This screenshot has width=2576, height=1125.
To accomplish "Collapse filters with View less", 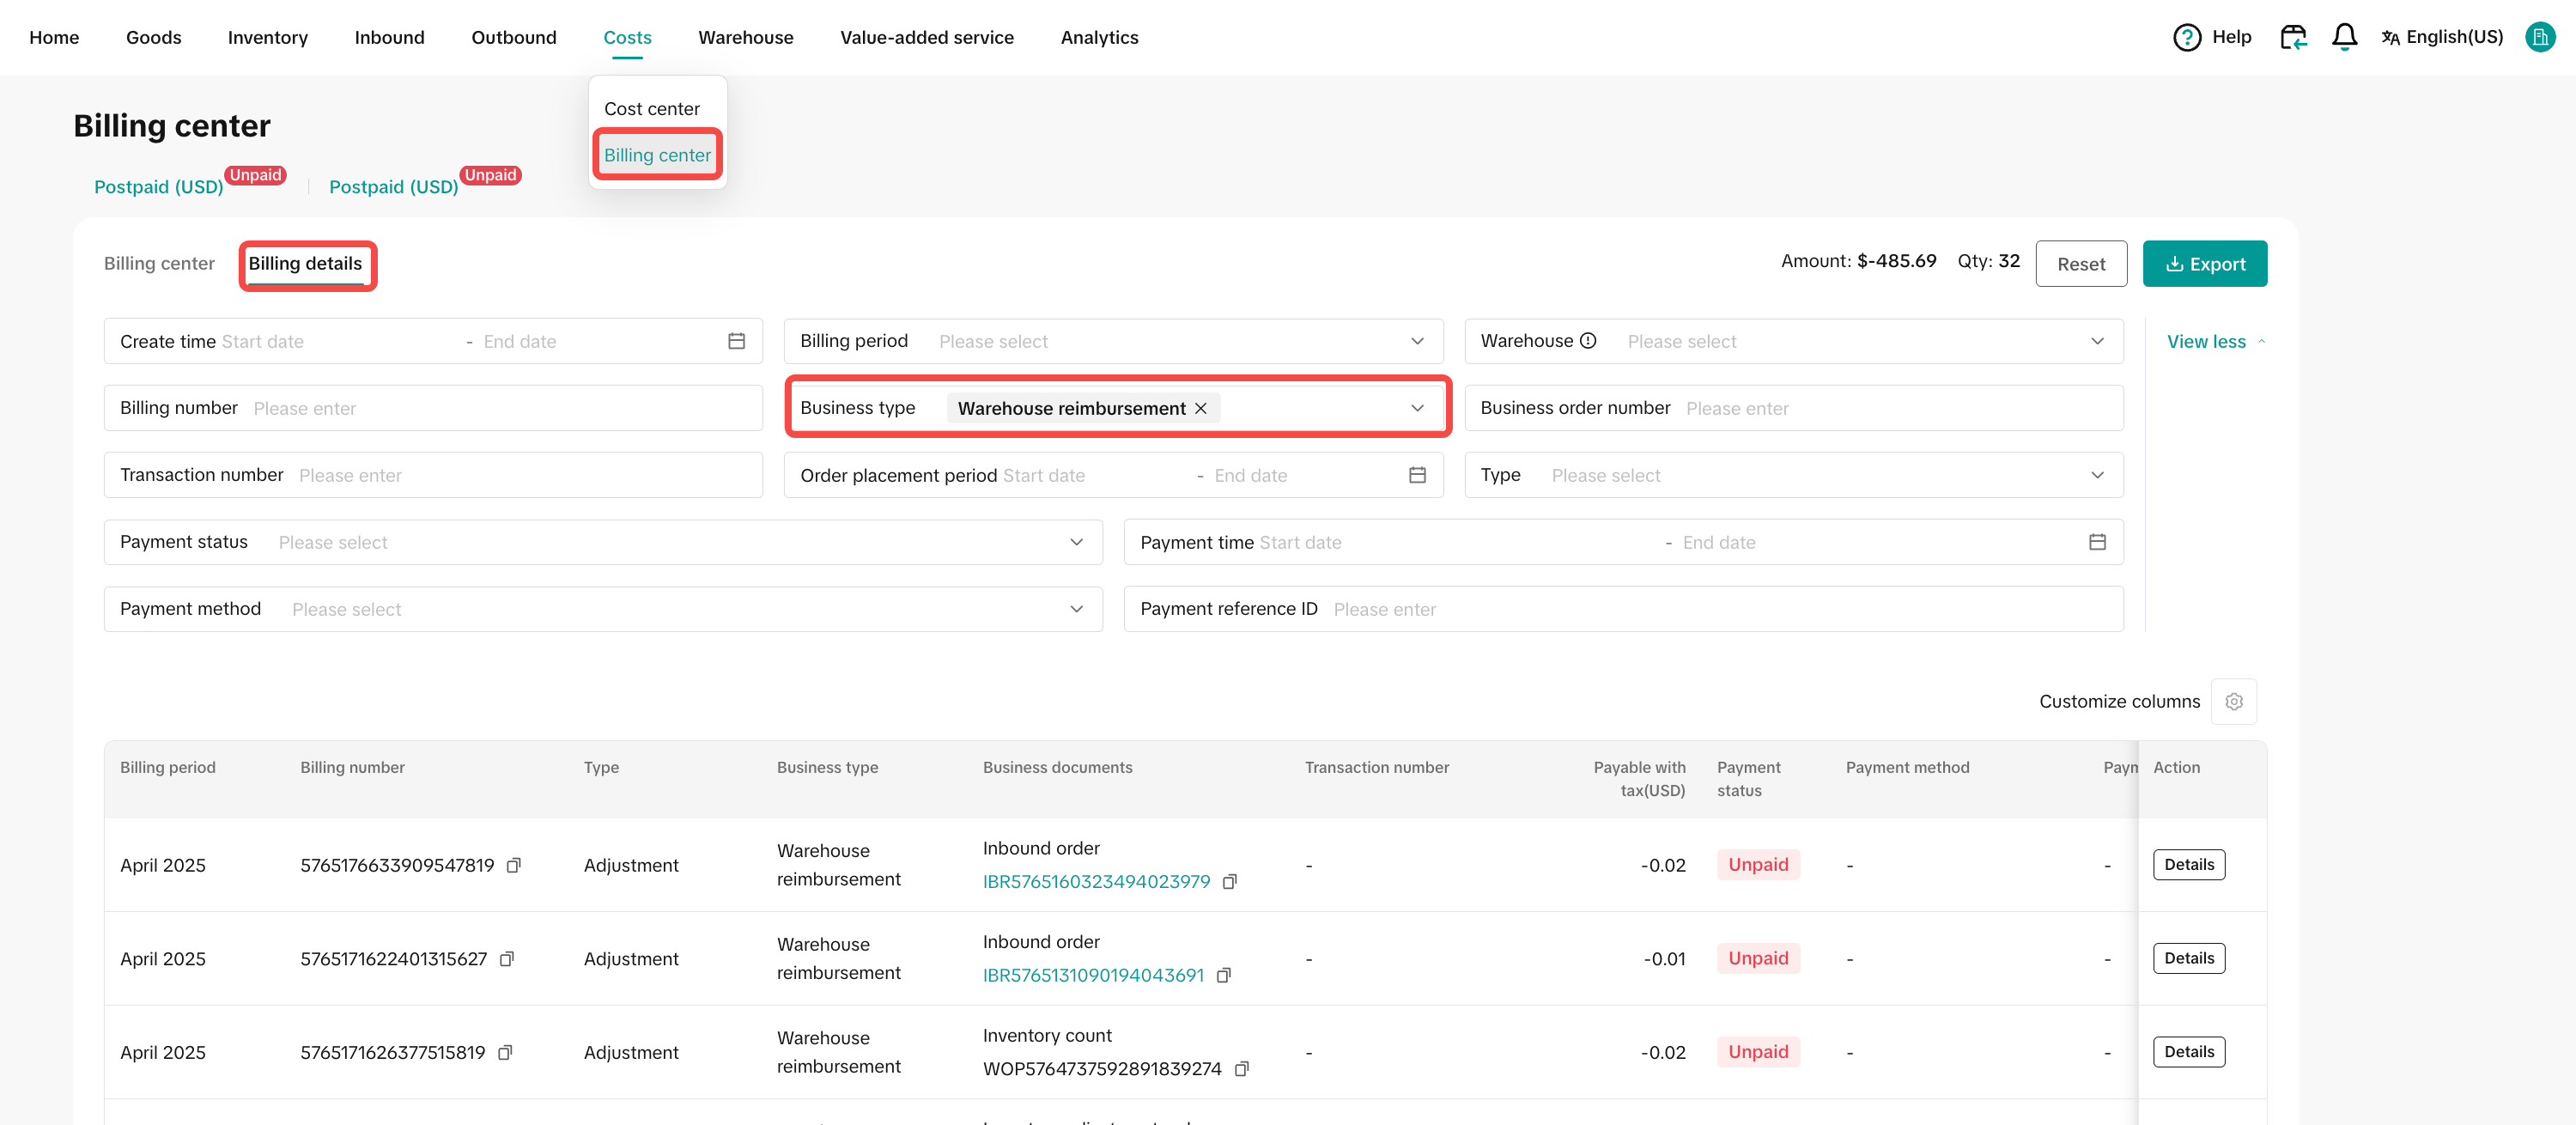I will coord(2214,342).
